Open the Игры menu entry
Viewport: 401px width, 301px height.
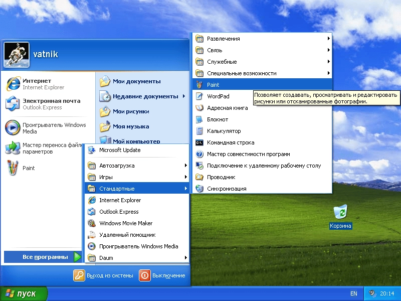pos(137,177)
